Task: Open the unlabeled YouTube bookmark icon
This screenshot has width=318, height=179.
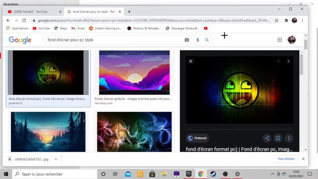Action: tap(206, 28)
